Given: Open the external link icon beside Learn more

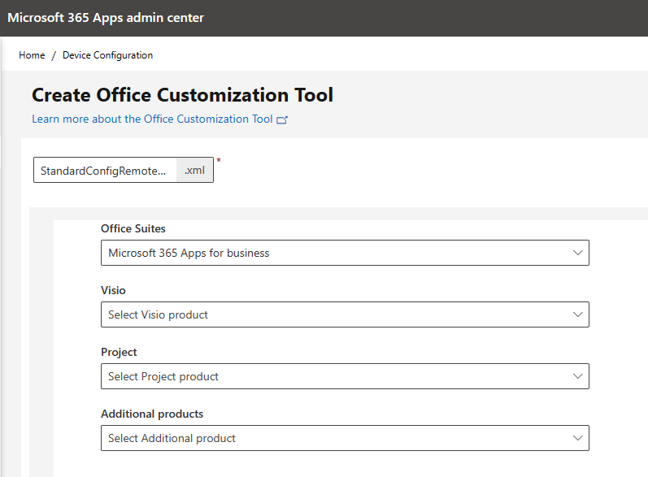Looking at the screenshot, I should [282, 119].
